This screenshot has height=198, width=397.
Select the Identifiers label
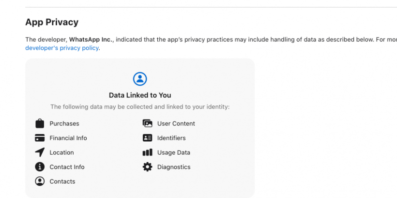pyautogui.click(x=171, y=138)
